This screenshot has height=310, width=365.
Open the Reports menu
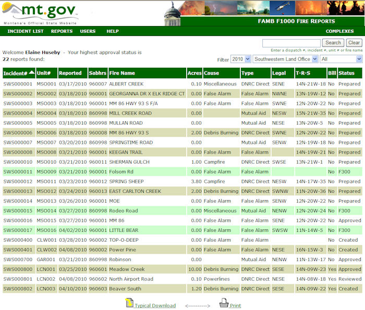point(62,31)
